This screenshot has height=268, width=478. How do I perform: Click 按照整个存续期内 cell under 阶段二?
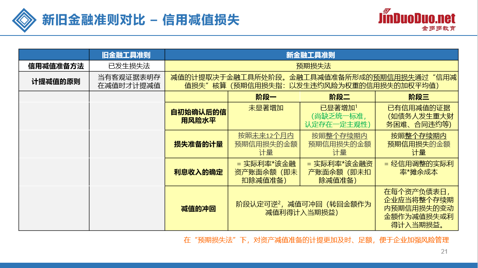point(337,144)
